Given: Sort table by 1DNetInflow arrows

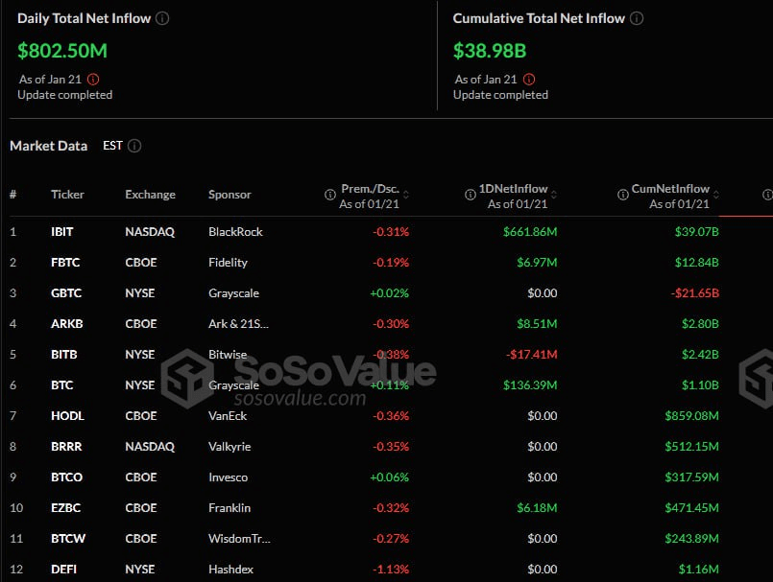Looking at the screenshot, I should [554, 195].
